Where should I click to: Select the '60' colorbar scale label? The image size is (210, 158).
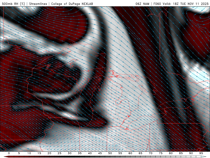[130, 153]
